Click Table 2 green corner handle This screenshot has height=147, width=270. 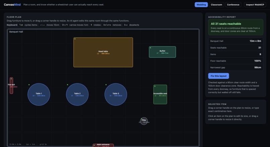[x=68, y=85]
